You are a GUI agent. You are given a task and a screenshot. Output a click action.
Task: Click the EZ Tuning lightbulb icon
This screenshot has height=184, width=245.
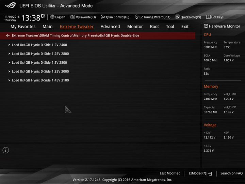(136, 17)
